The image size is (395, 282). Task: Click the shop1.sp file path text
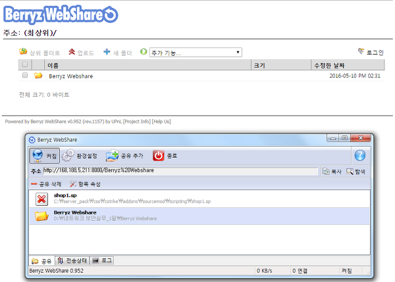click(x=132, y=202)
